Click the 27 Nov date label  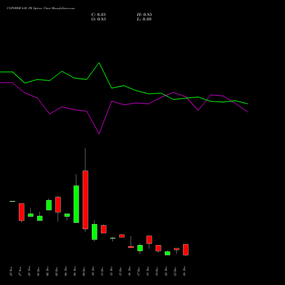click(x=20, y=271)
